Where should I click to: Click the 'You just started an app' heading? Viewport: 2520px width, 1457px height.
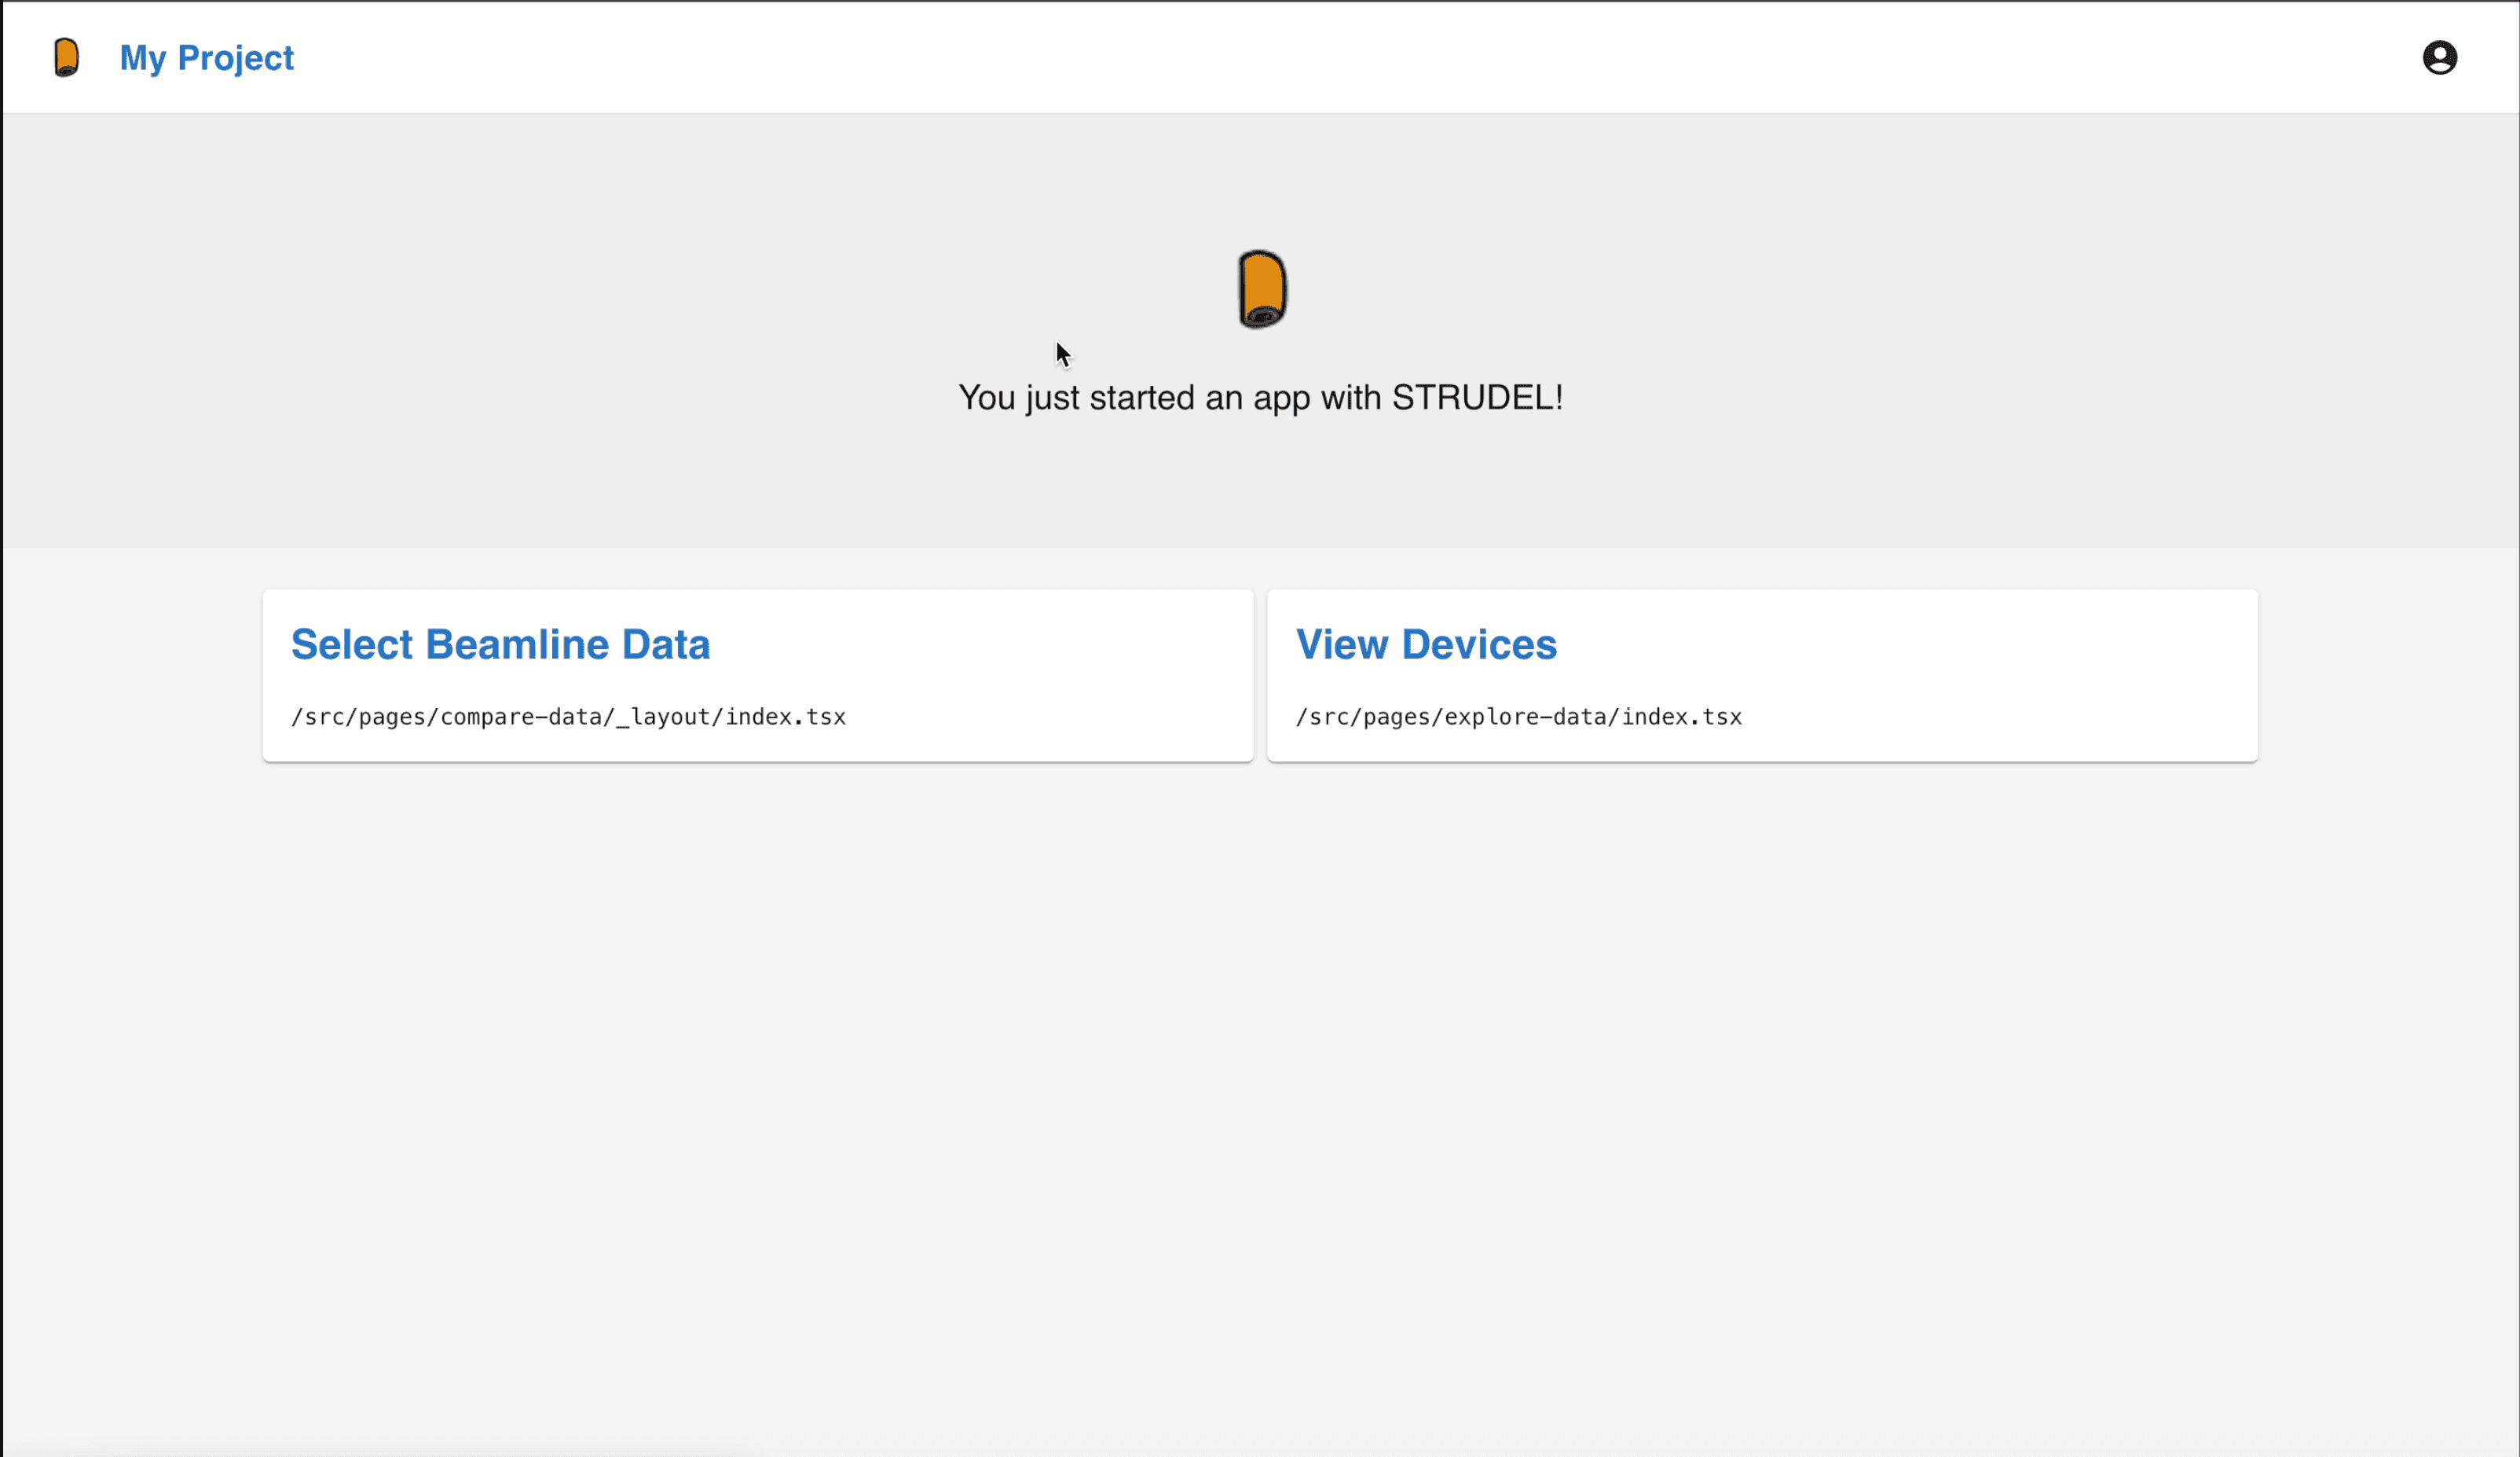click(x=1260, y=398)
